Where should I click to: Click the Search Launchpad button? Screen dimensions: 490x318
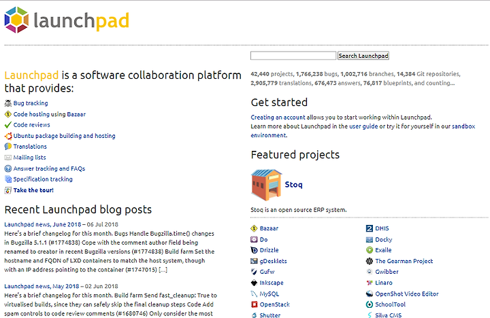(363, 56)
